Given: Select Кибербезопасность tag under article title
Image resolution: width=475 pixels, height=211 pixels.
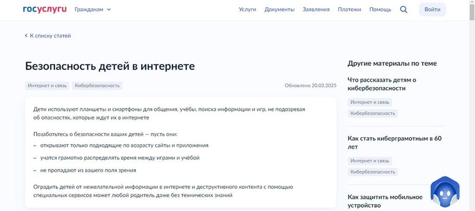Looking at the screenshot, I should 97,86.
